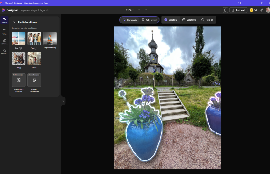The image size is (270, 174).
Task: Open the Rediger sidebar tab
Action: (4, 20)
